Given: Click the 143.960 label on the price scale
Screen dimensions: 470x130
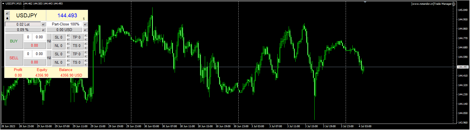Looking at the screenshot, I should click(x=463, y=122).
